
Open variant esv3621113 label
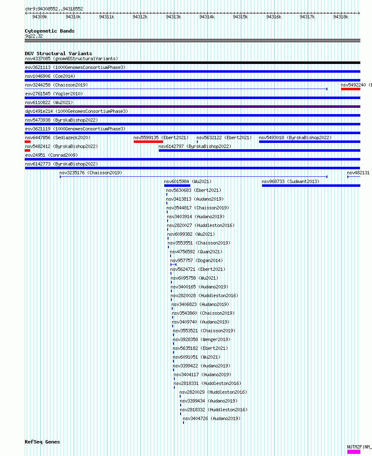click(x=75, y=67)
